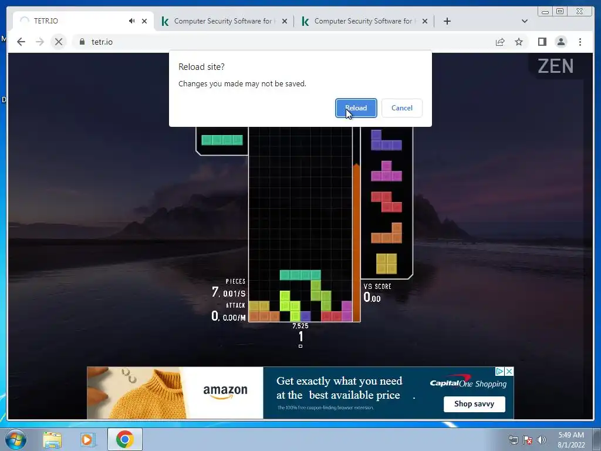Cancel the reload site dialog
Screen dimensions: 601x451
pyautogui.click(x=401, y=108)
